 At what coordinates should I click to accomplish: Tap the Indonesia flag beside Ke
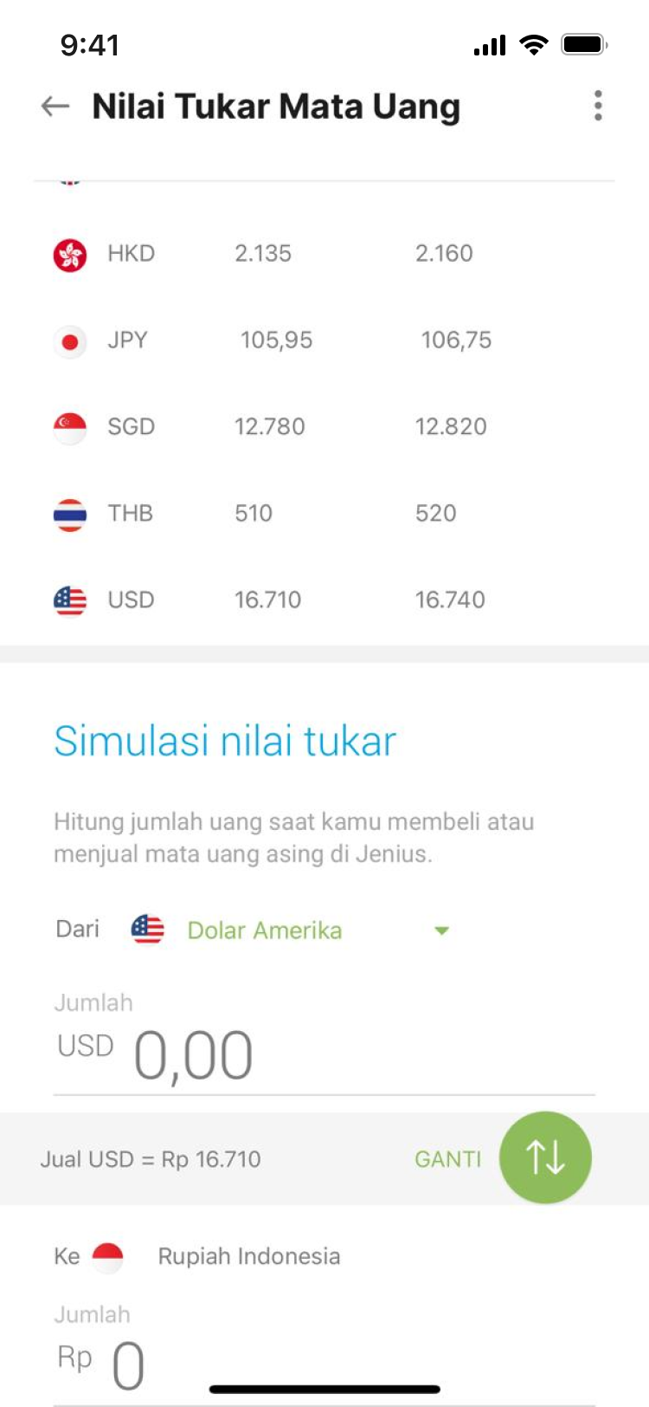click(108, 1256)
